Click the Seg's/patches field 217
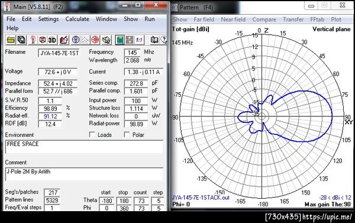Viewport: 355px width, 223px height. 52,192
